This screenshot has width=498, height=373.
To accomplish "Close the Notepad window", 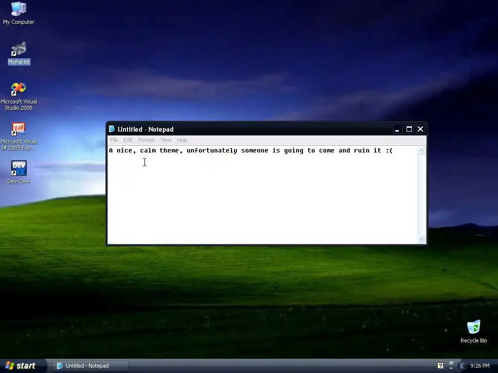I will [420, 129].
